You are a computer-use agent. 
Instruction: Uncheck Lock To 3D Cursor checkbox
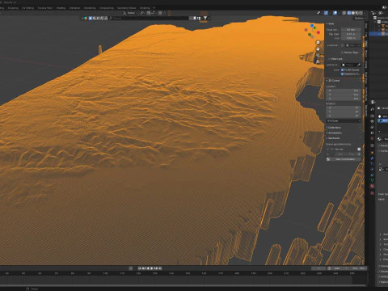click(x=343, y=70)
